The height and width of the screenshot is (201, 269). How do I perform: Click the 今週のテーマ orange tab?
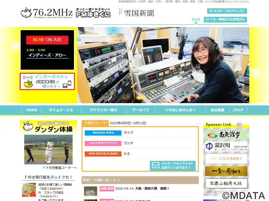tap(95, 123)
